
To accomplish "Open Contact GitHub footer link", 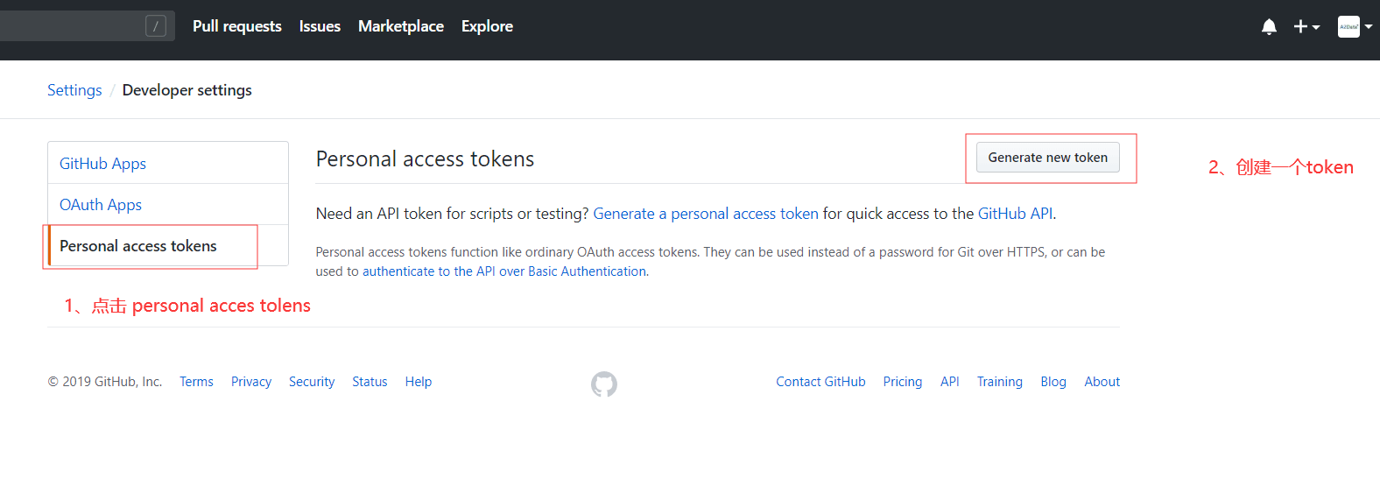I will [x=820, y=382].
